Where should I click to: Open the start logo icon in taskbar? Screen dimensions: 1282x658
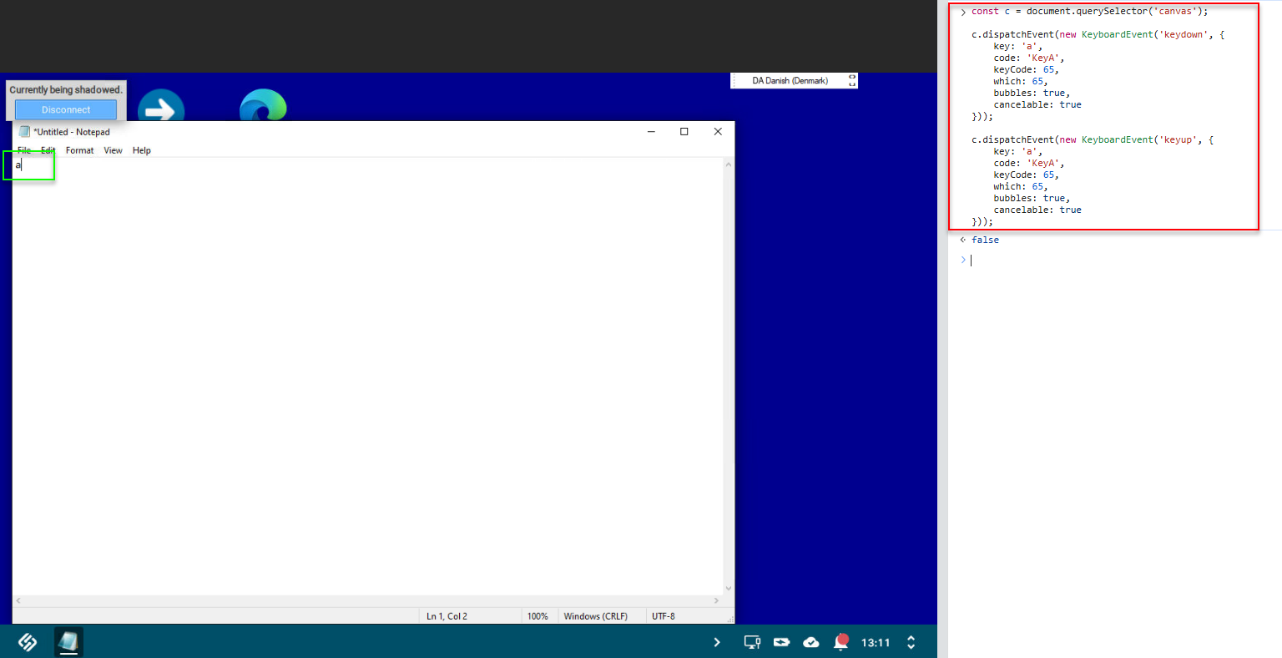click(28, 642)
